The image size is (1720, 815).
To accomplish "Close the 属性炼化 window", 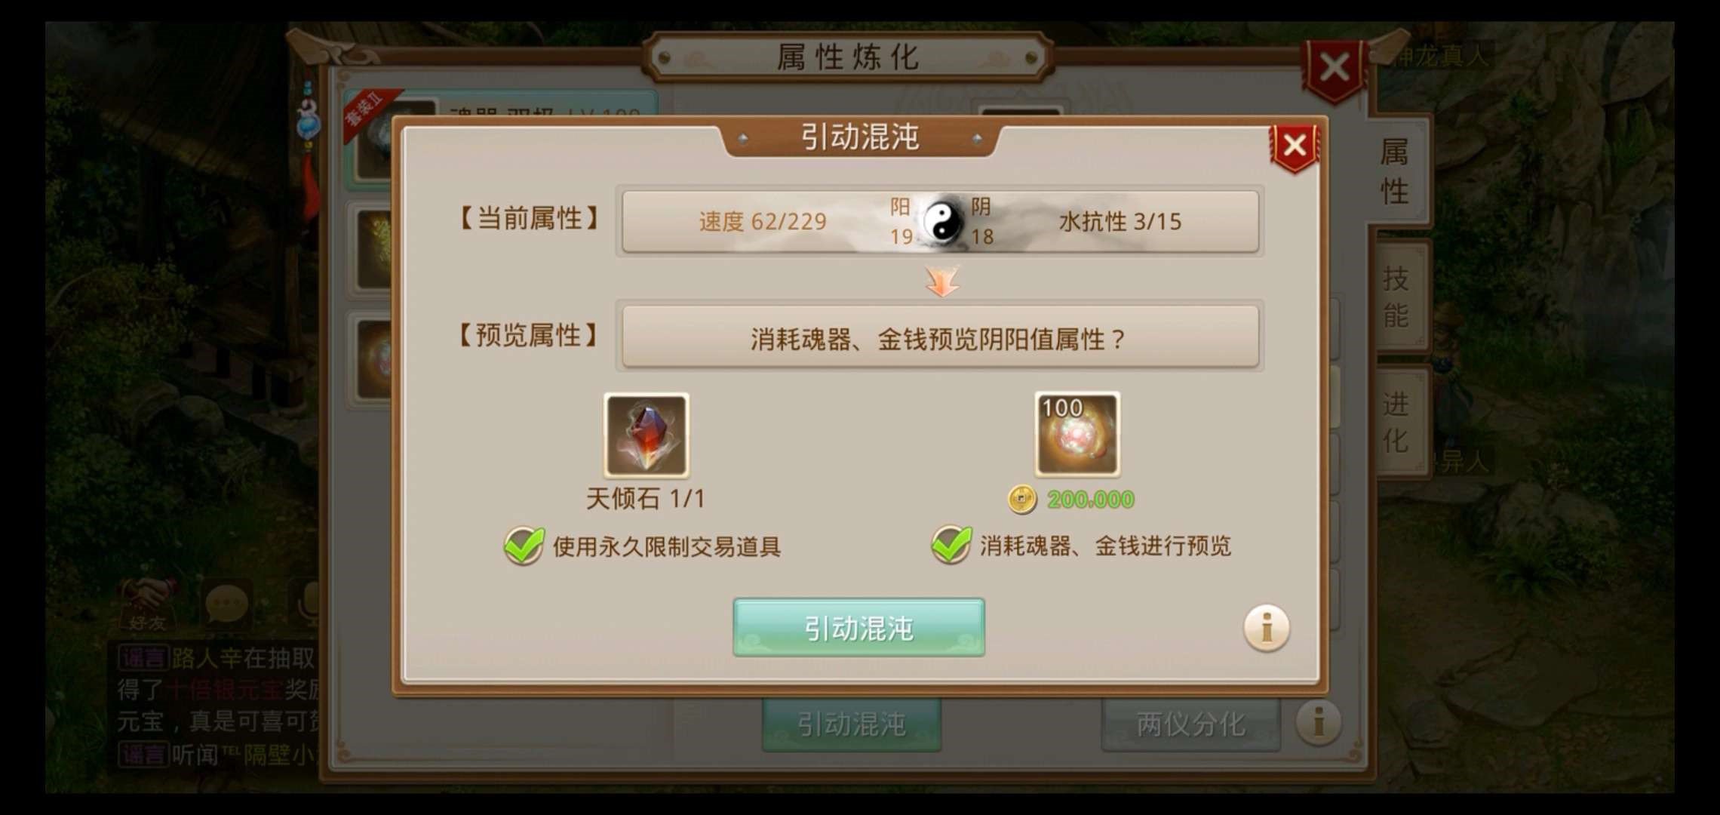I will click(x=1335, y=69).
